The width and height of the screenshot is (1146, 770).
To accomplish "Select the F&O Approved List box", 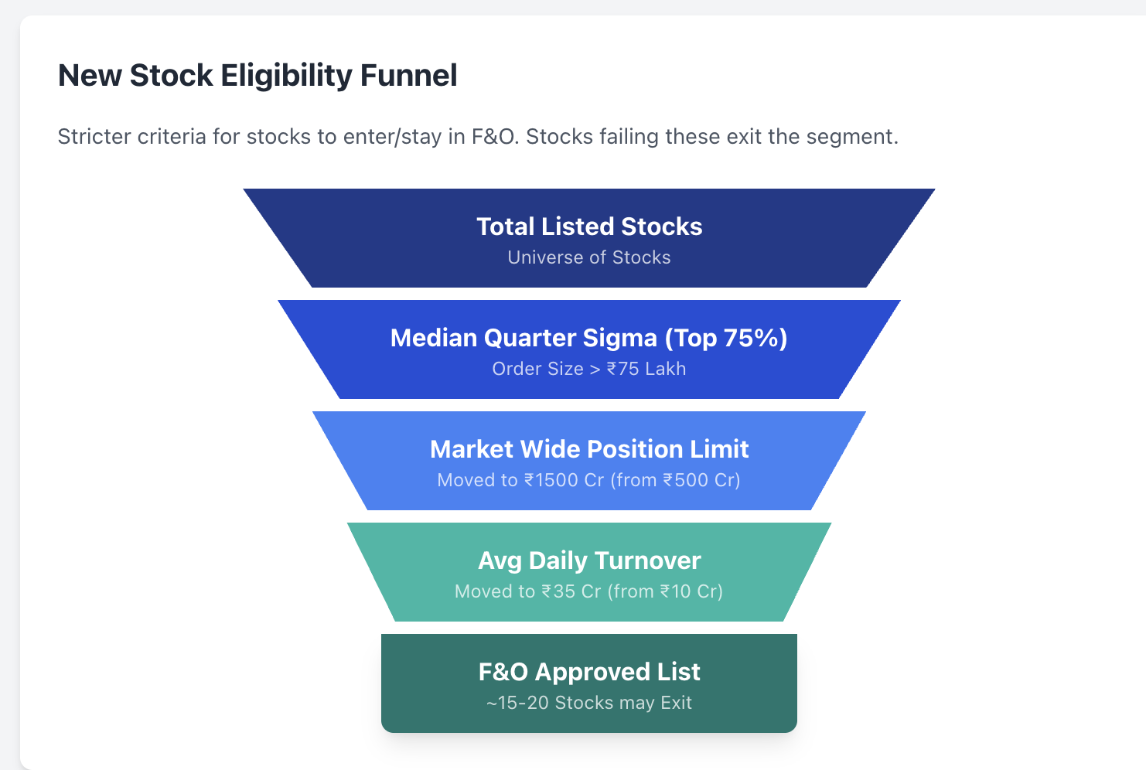I will coord(589,683).
